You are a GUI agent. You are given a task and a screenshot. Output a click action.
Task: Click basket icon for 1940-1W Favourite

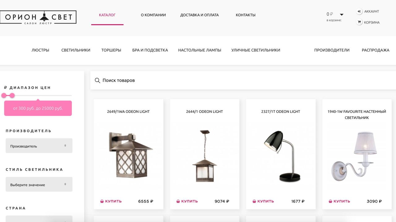(330, 201)
